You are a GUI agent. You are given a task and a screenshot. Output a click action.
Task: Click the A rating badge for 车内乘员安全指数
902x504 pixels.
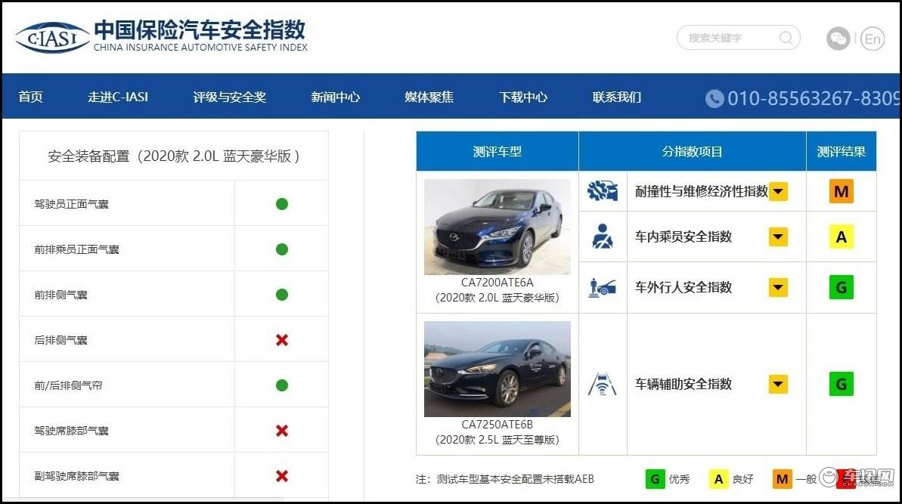841,237
